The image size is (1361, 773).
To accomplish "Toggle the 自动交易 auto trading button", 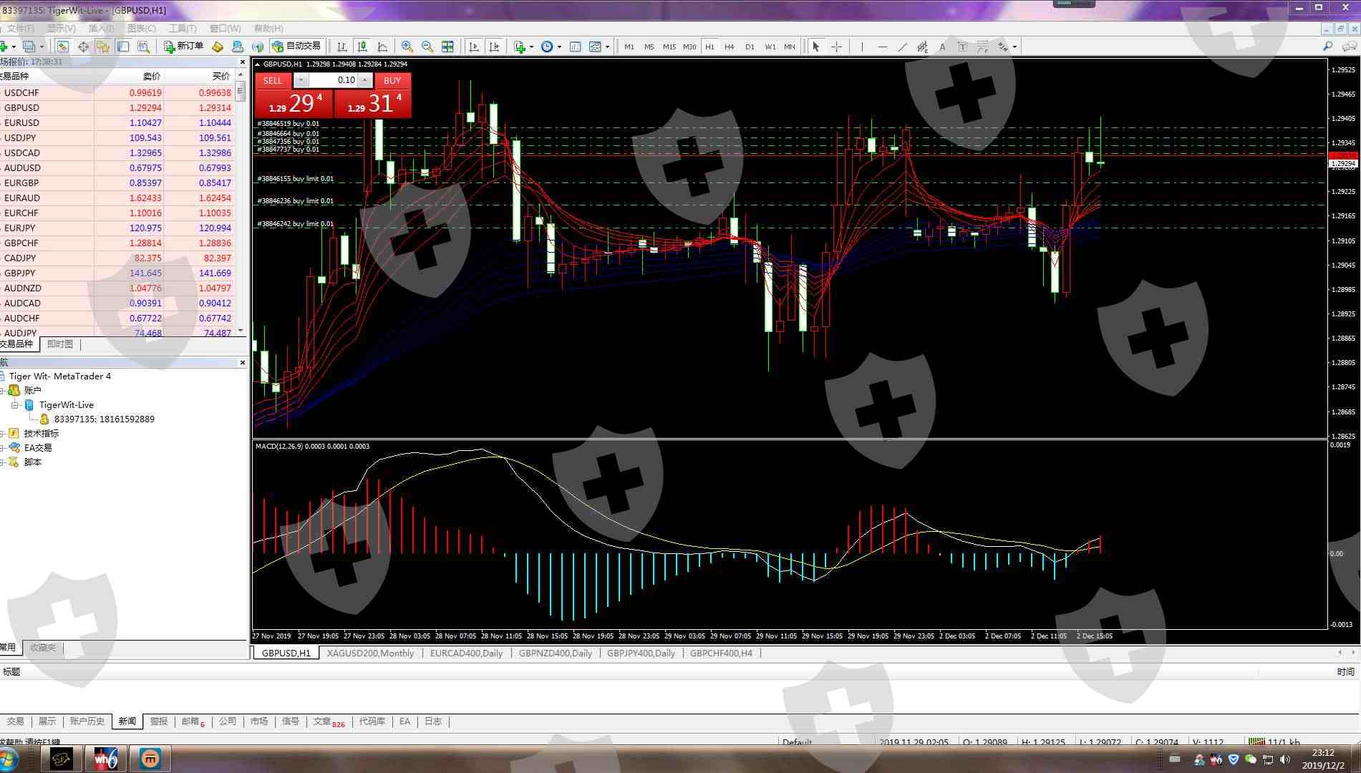I will [x=296, y=47].
